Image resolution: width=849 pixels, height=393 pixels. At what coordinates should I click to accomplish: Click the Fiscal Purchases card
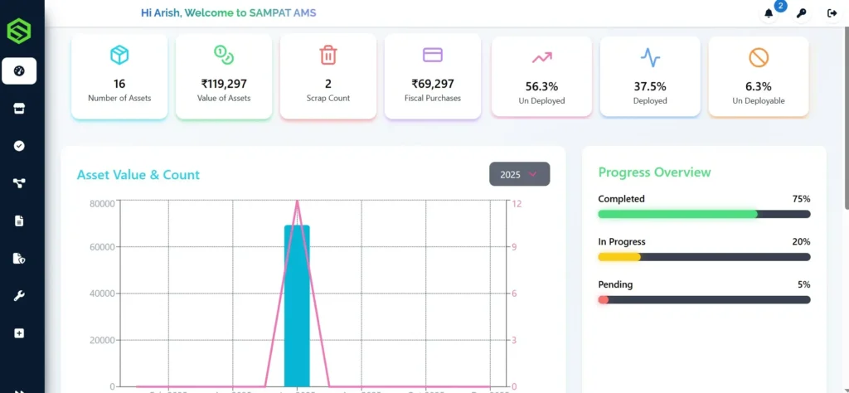tap(432, 76)
